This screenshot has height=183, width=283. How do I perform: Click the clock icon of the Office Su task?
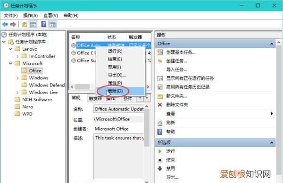point(74,61)
